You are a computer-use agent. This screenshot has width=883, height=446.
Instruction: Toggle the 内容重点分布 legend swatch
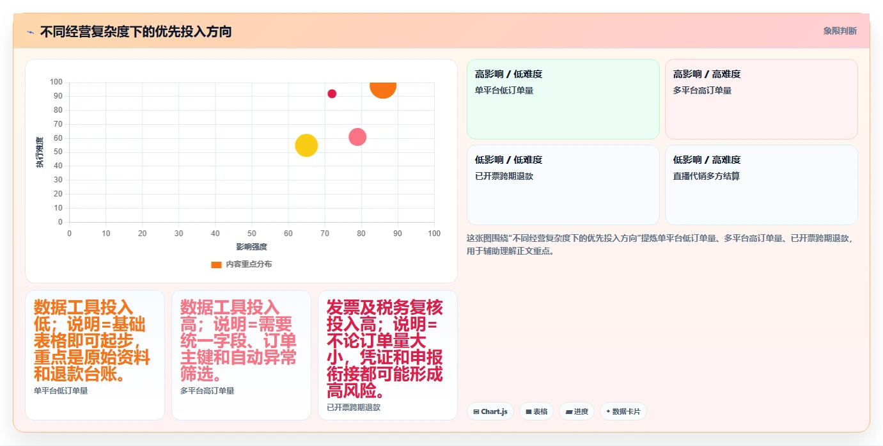(x=216, y=264)
